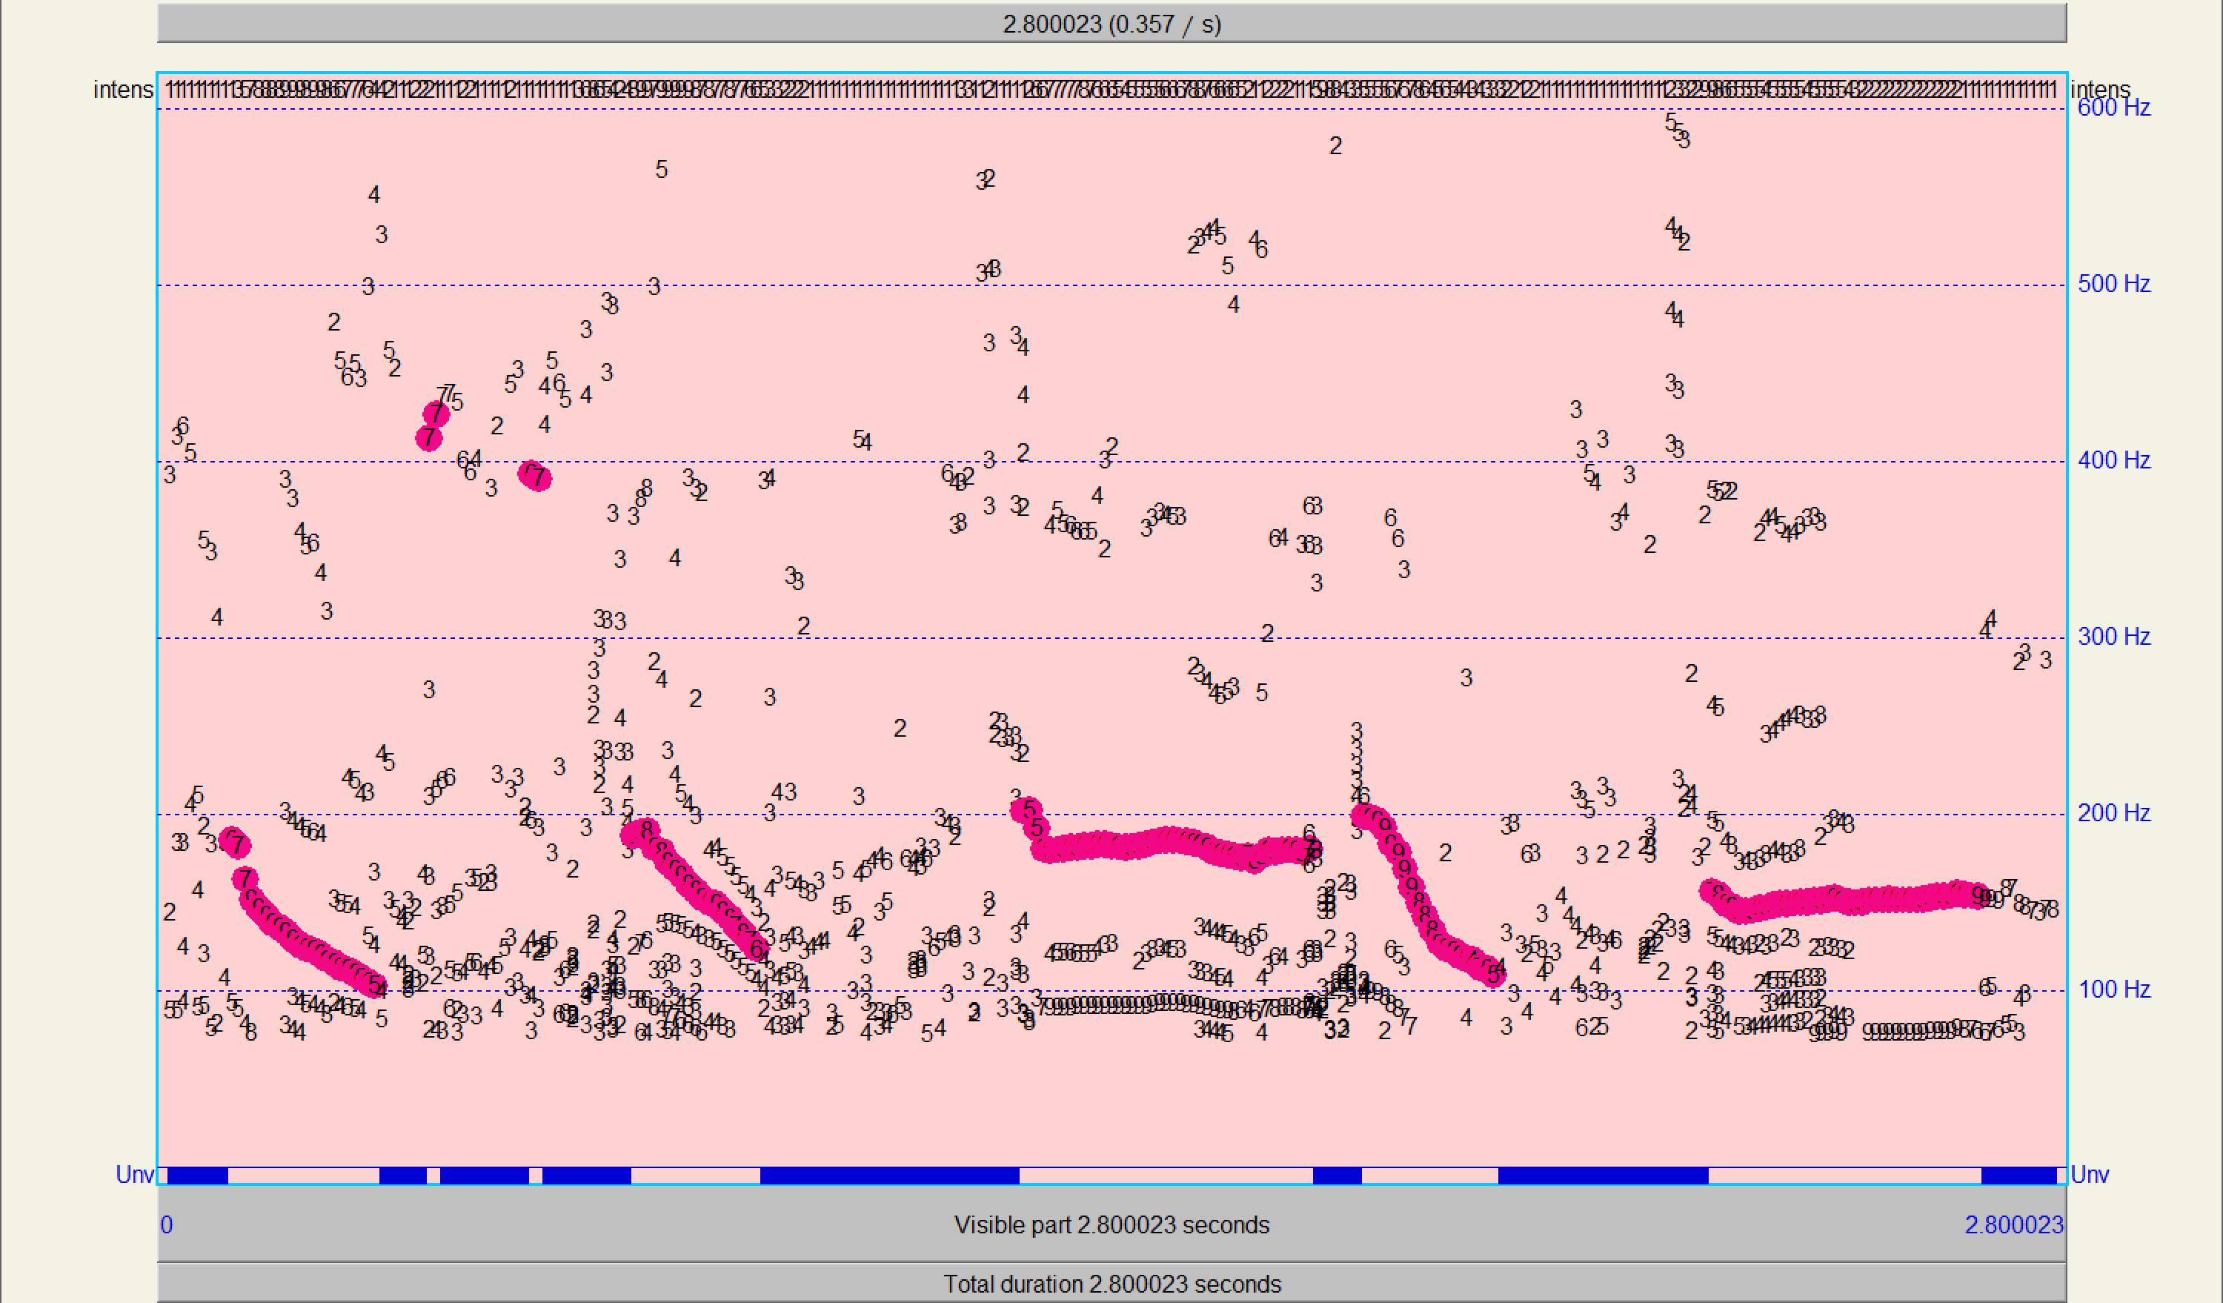
Task: Click the last blue unvoiced segment at the right end of the strip
Action: [x=2019, y=1175]
